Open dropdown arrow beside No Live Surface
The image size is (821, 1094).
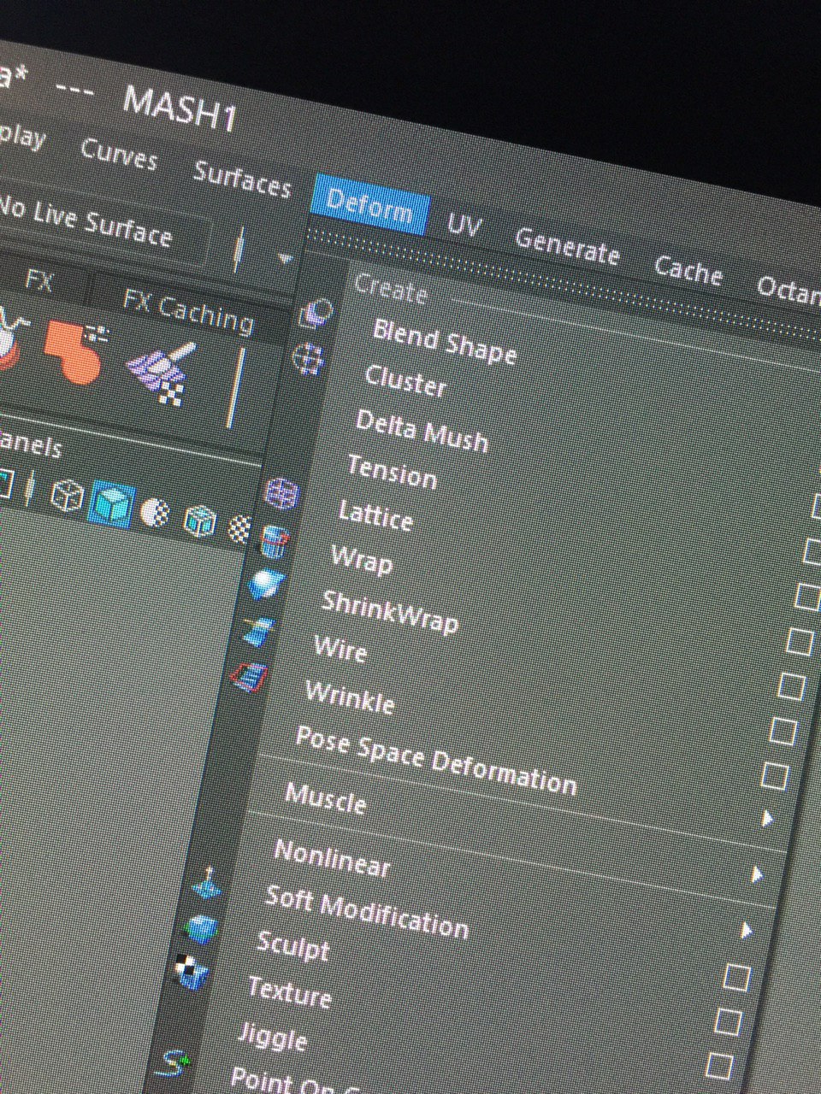tap(286, 257)
